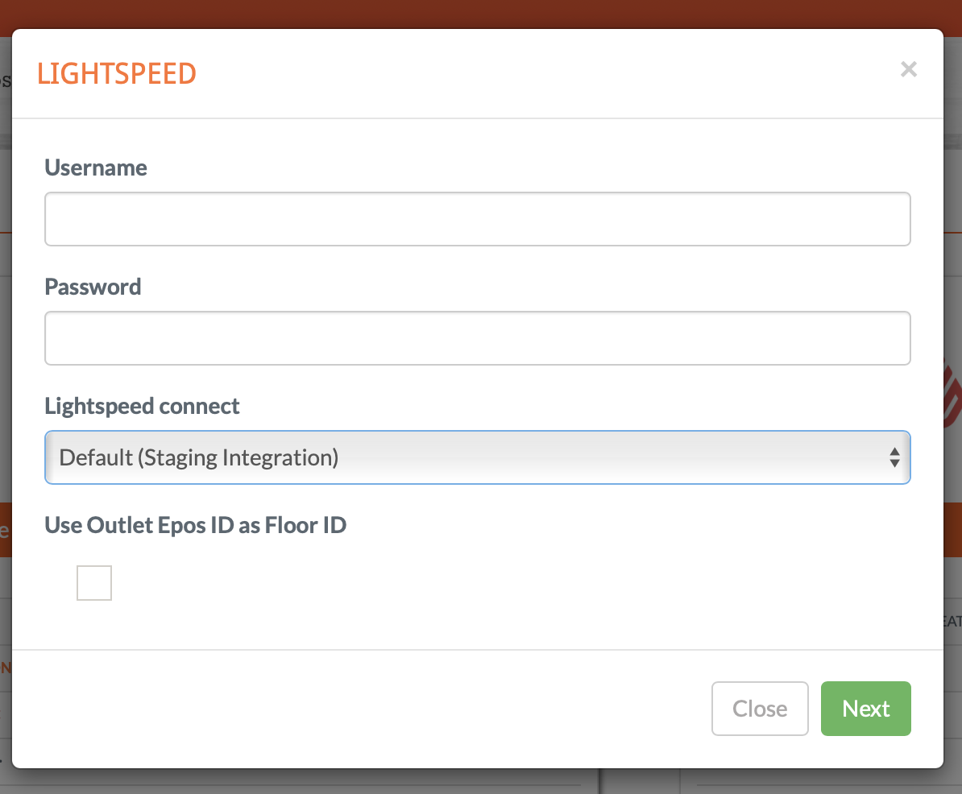962x794 pixels.
Task: Click the Password label
Action: click(x=93, y=287)
